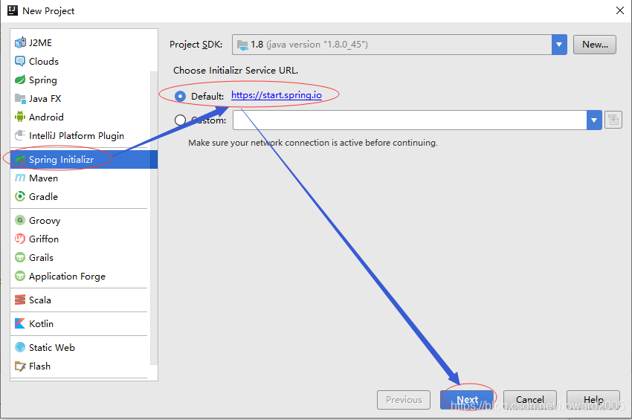This screenshot has height=420, width=632.
Task: Select the Custom service URL radio button
Action: click(180, 120)
